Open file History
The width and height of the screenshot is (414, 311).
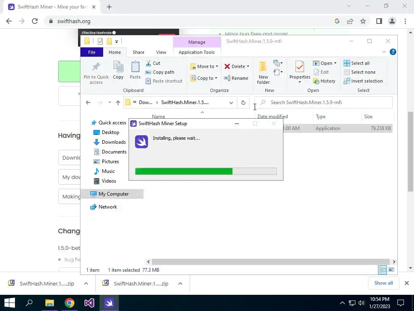[x=324, y=81]
